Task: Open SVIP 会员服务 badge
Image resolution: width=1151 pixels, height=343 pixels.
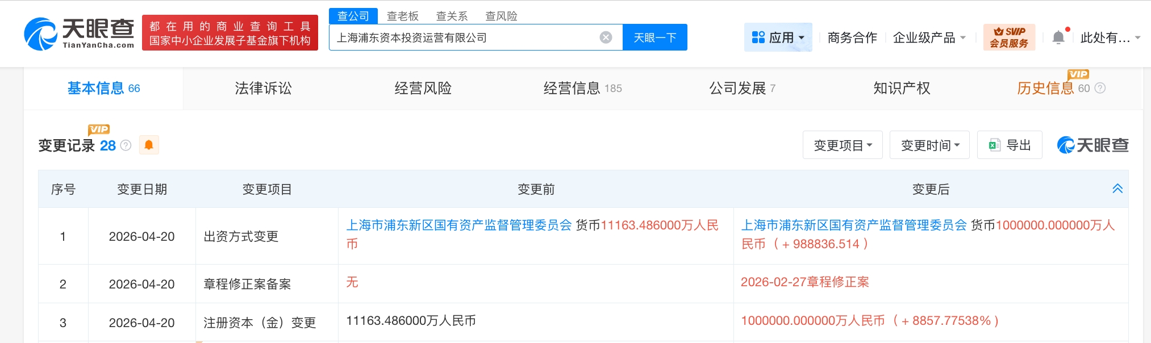Action: 1009,37
